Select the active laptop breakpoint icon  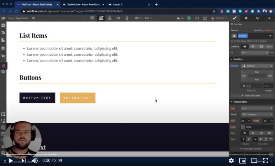point(101,18)
